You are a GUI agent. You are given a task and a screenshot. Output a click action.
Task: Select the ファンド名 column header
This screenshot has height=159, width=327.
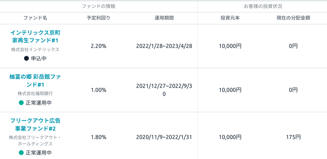pyautogui.click(x=35, y=18)
